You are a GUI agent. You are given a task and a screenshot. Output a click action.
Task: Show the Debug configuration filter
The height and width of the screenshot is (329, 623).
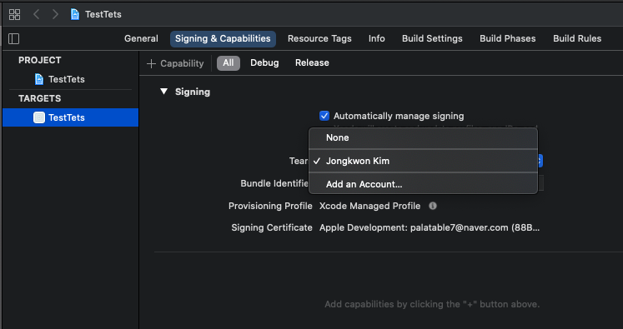[264, 63]
